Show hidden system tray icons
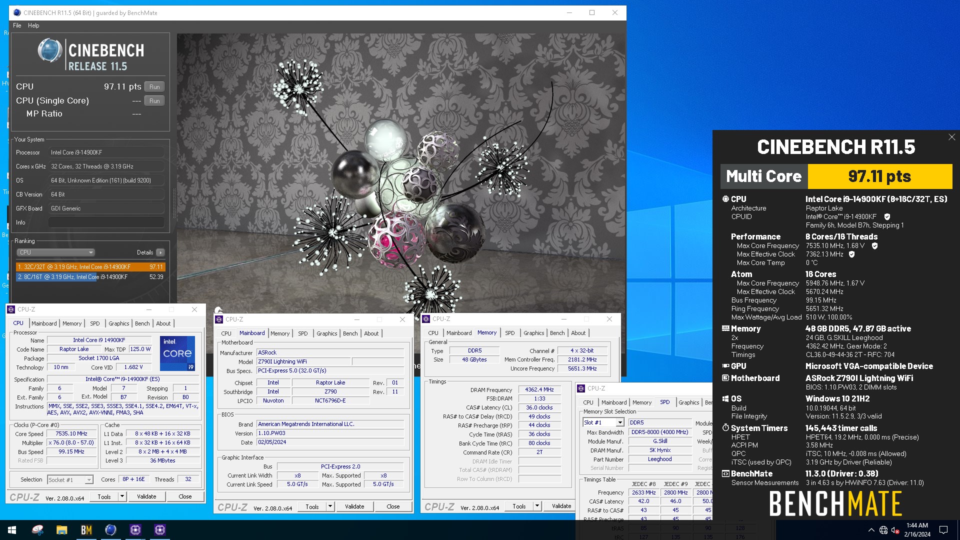The width and height of the screenshot is (960, 540). coord(871,530)
